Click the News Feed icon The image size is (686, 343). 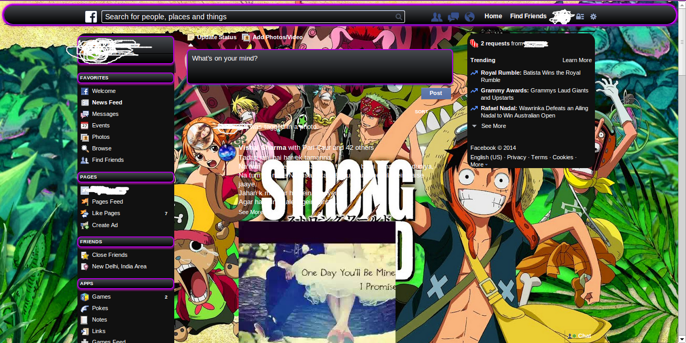[x=85, y=102]
